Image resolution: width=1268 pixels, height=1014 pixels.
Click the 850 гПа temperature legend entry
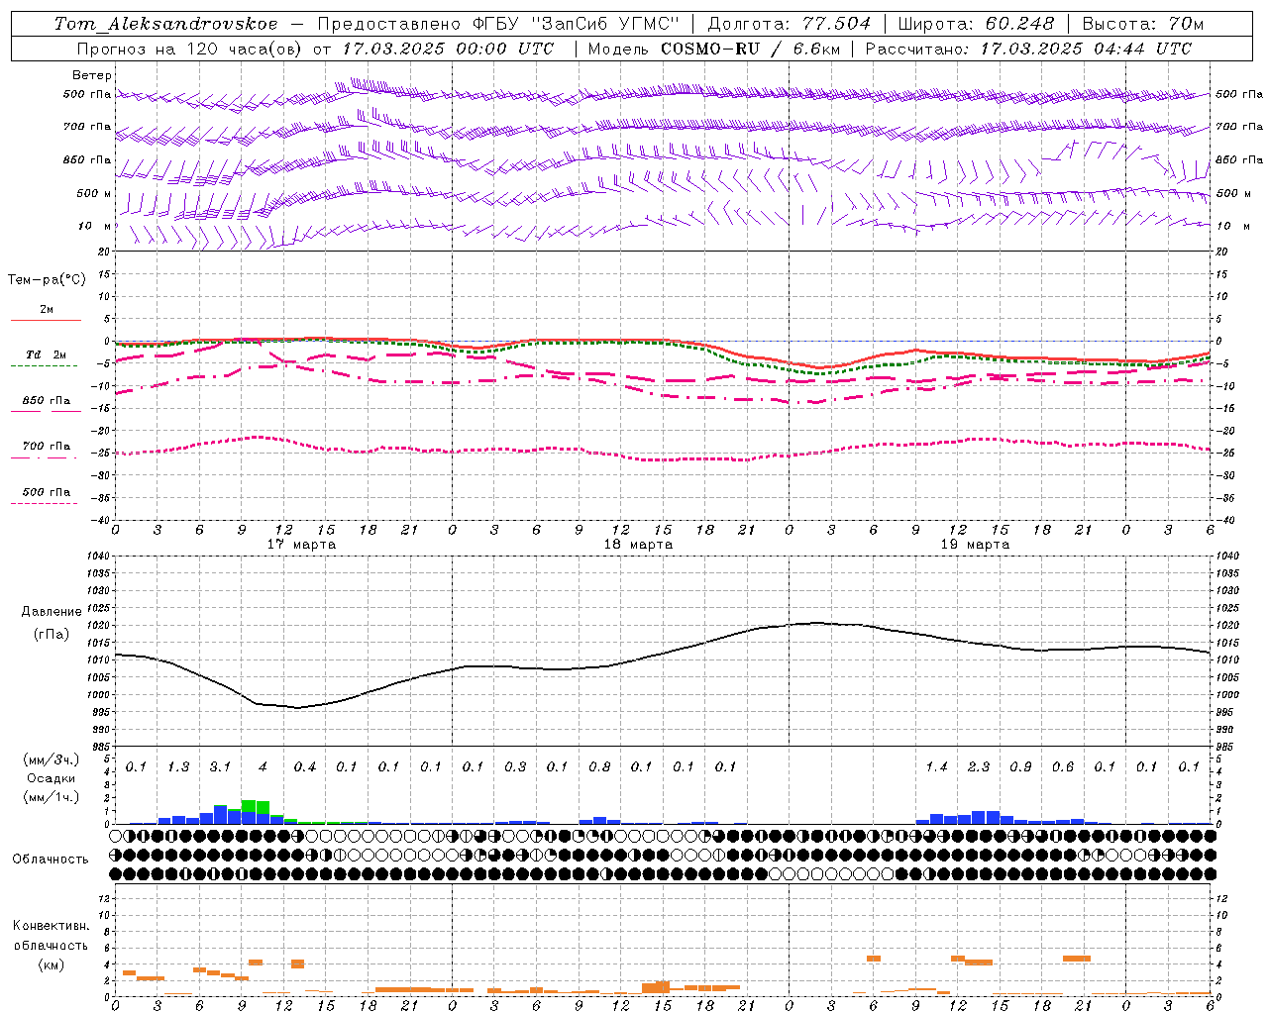(x=47, y=401)
